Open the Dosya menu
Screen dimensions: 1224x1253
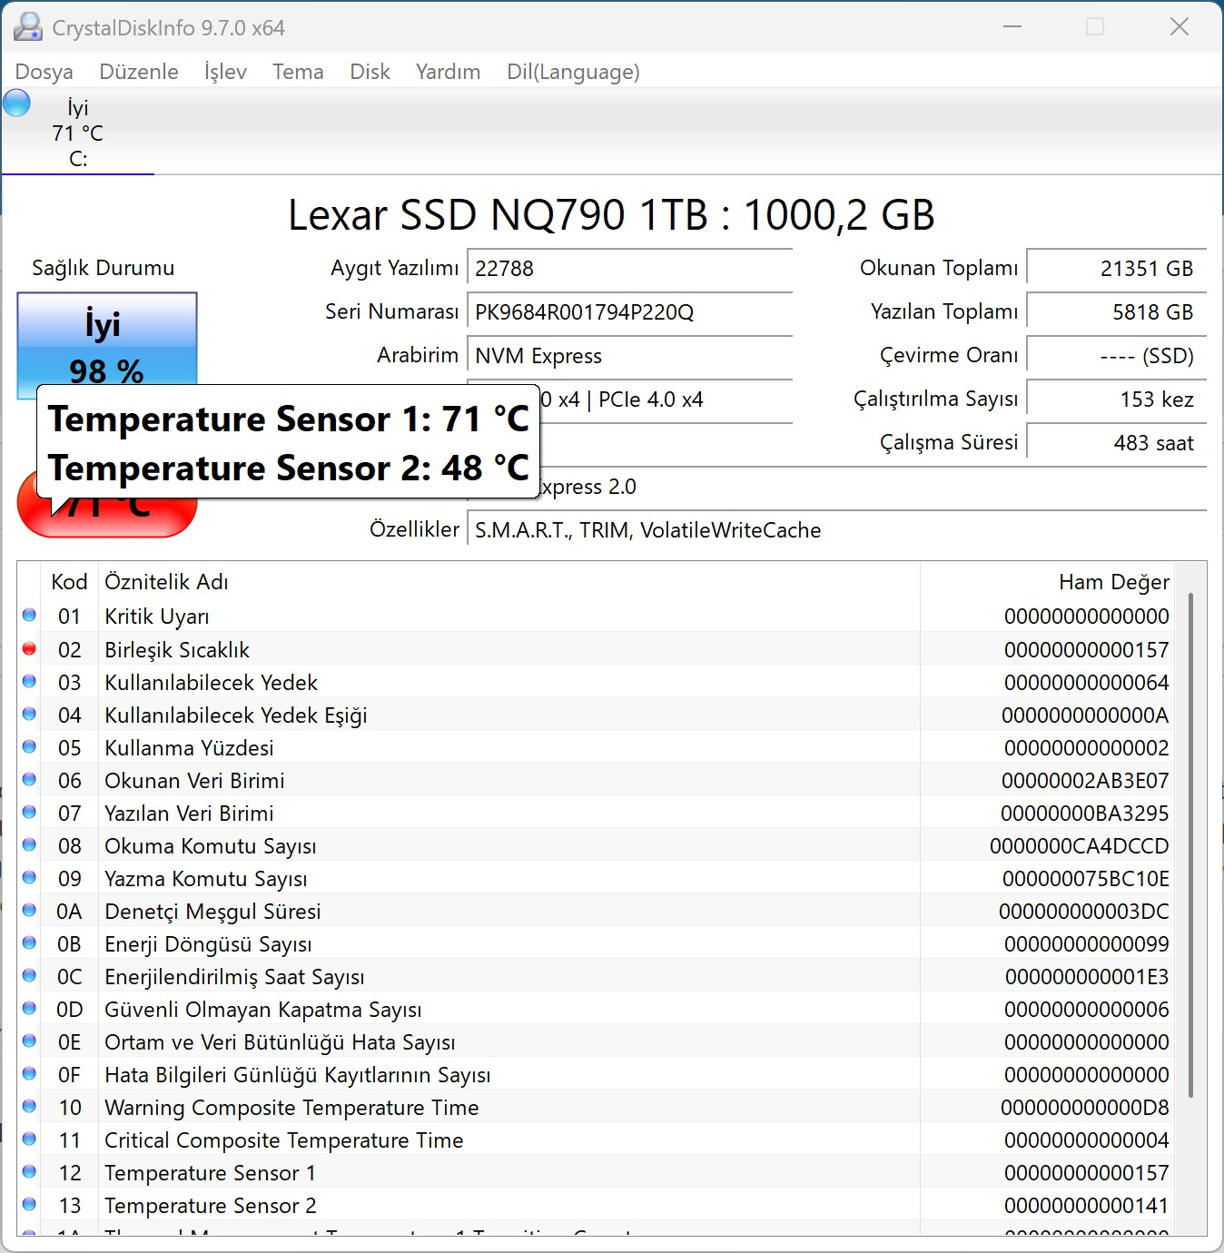coord(44,72)
